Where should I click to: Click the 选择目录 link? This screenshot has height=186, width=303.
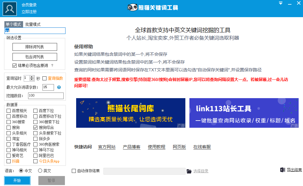[x=201, y=171]
